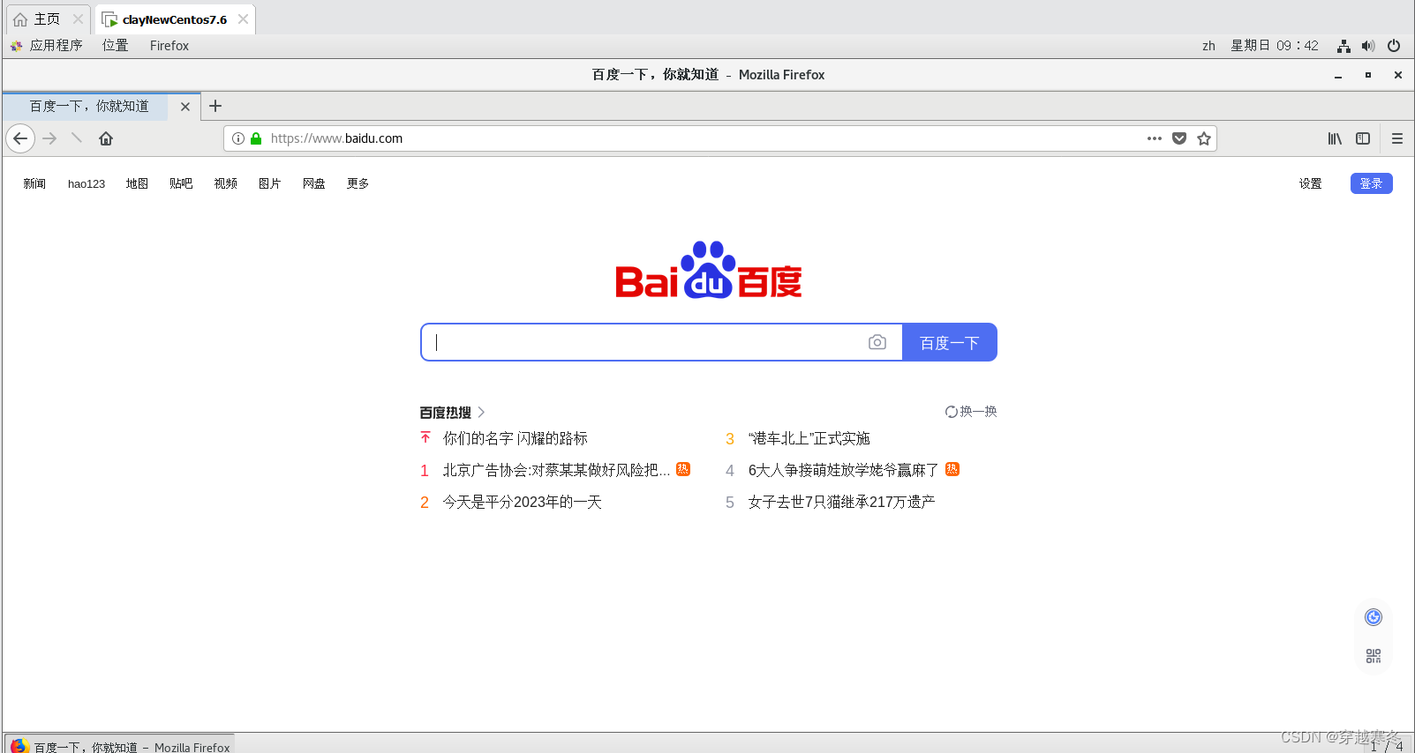Open Firefox library icon
The height and width of the screenshot is (753, 1415).
point(1335,138)
